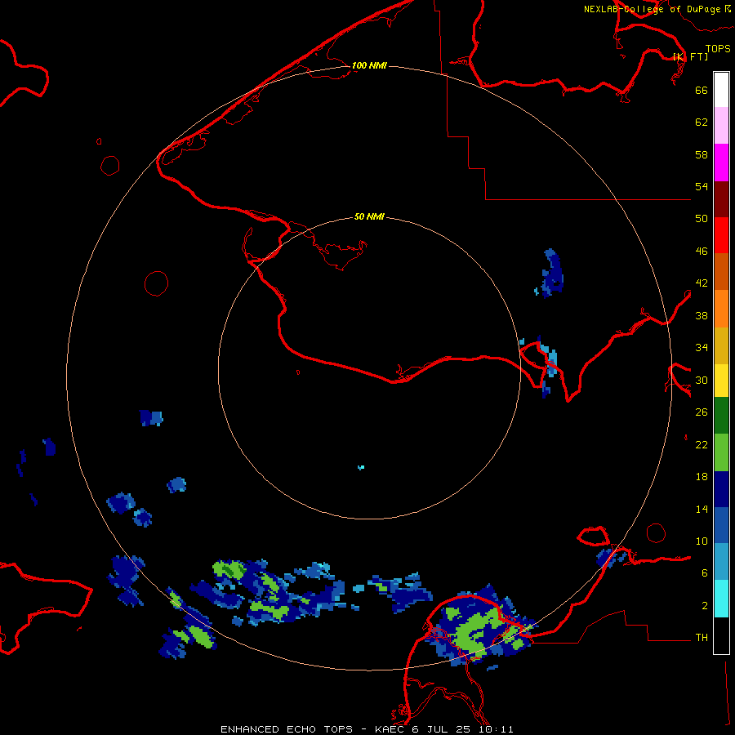Click the medium blue legend swatch
The width and height of the screenshot is (735, 735).
pyautogui.click(x=721, y=525)
